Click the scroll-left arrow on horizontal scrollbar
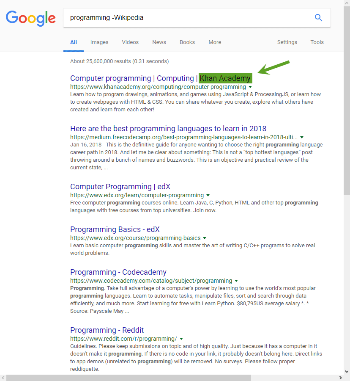 pos(3,378)
